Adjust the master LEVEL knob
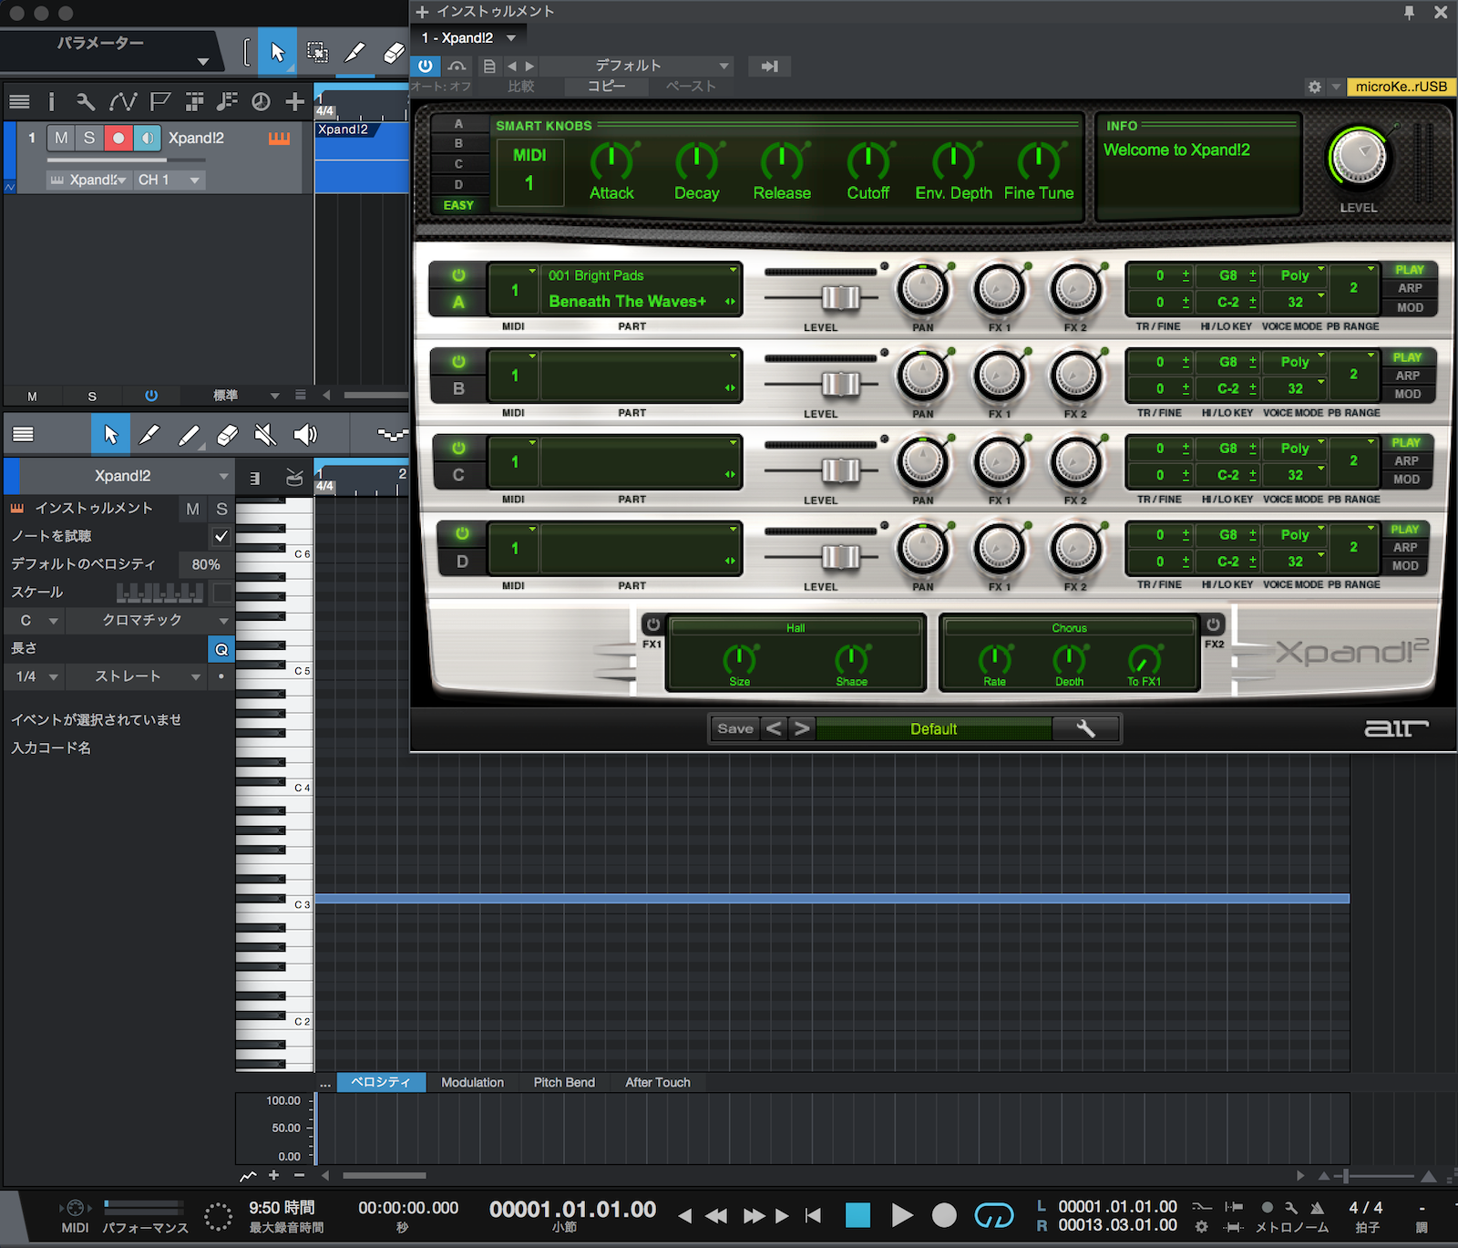Viewport: 1458px width, 1248px height. coord(1359,158)
